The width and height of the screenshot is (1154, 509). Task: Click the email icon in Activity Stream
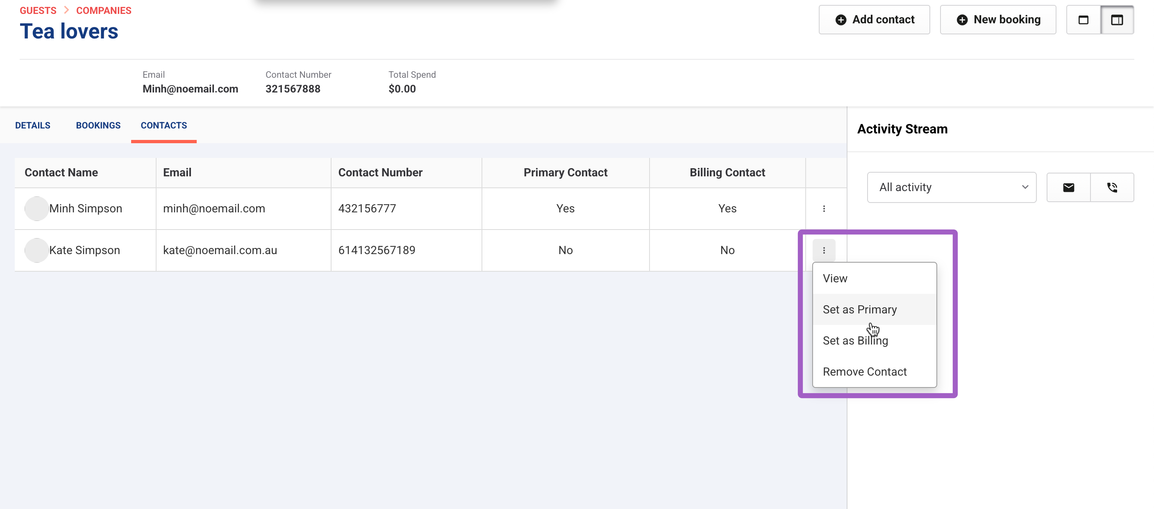click(1068, 187)
